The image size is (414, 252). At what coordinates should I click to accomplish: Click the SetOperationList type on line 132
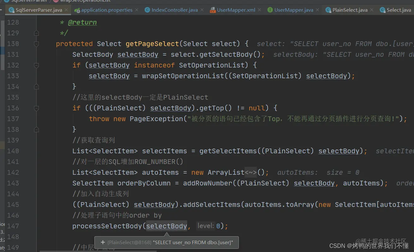coord(212,65)
